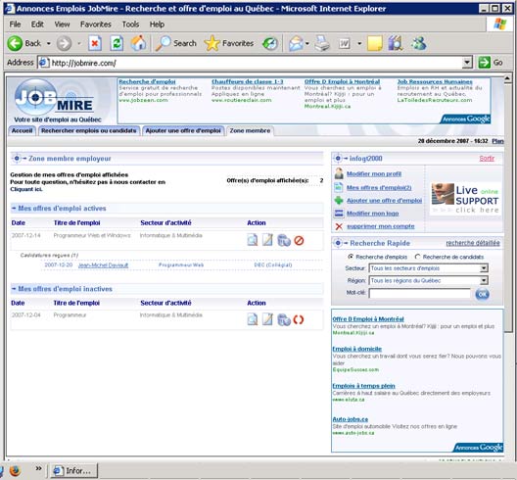Switch to the Infor... taskbar window button
The height and width of the screenshot is (480, 517).
point(73,471)
